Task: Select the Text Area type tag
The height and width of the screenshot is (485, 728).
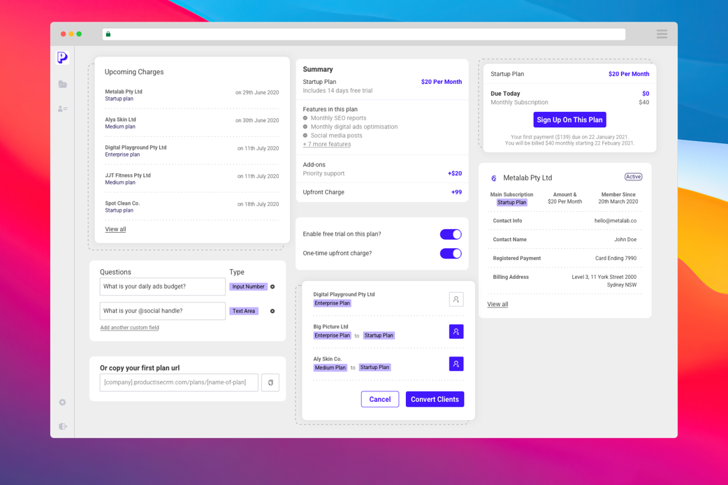Action: tap(244, 311)
